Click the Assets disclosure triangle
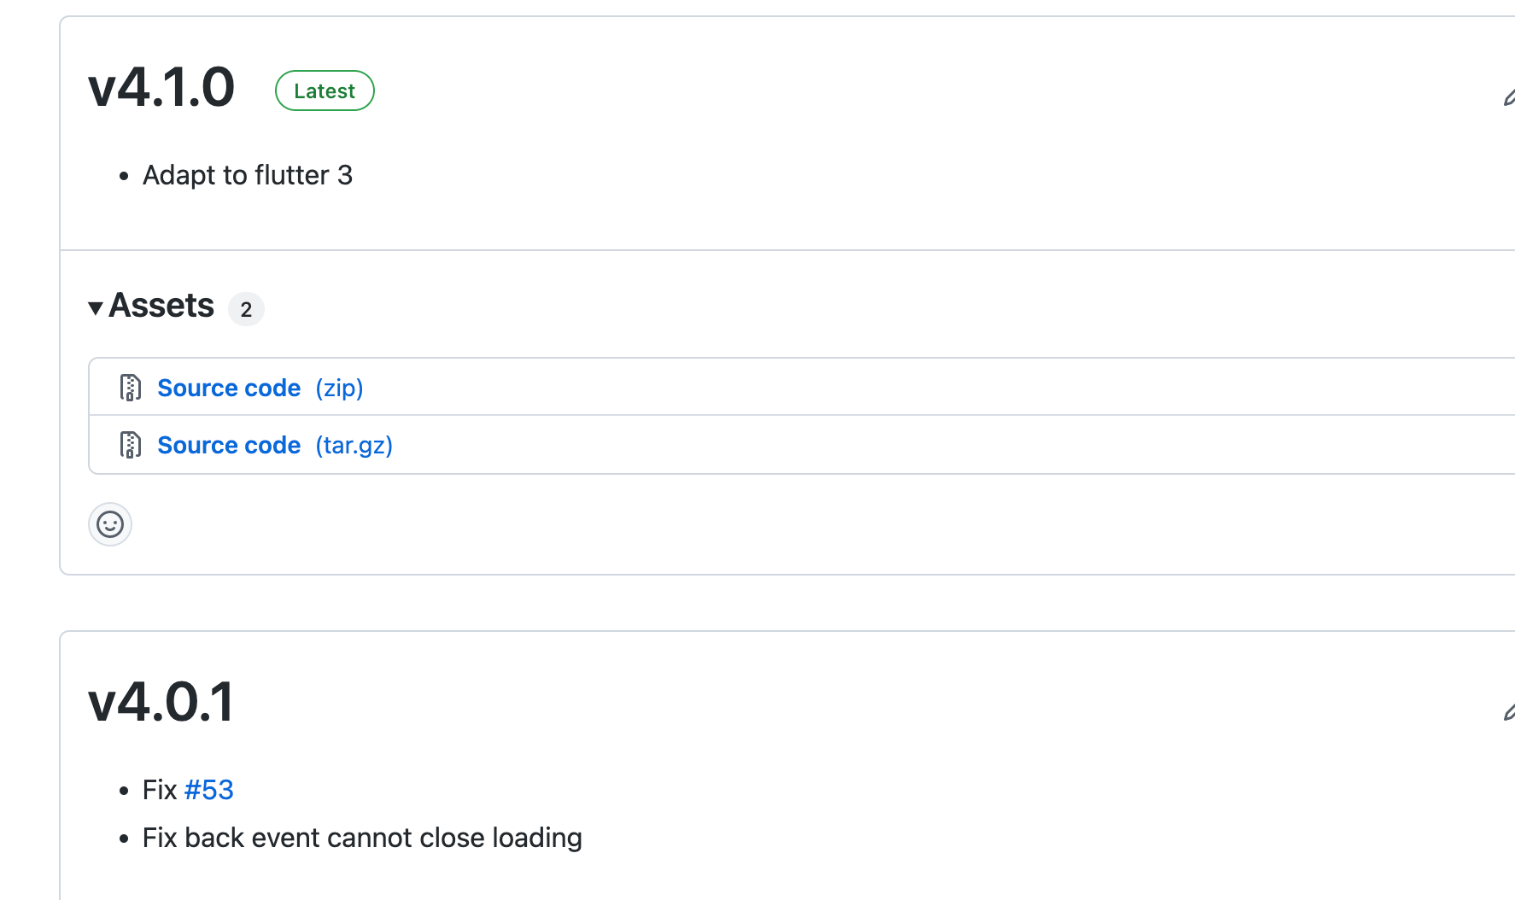1515x900 pixels. [97, 308]
